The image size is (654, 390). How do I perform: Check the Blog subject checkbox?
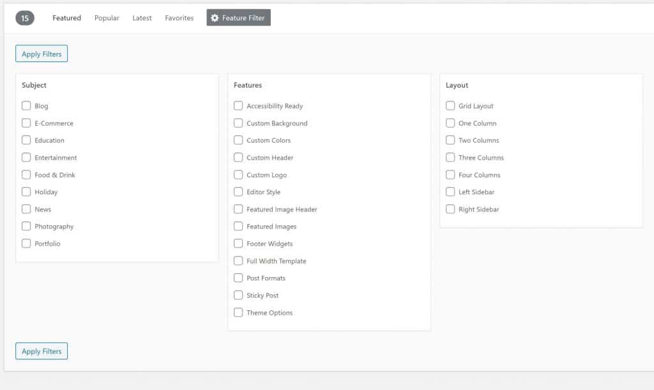pyautogui.click(x=26, y=106)
